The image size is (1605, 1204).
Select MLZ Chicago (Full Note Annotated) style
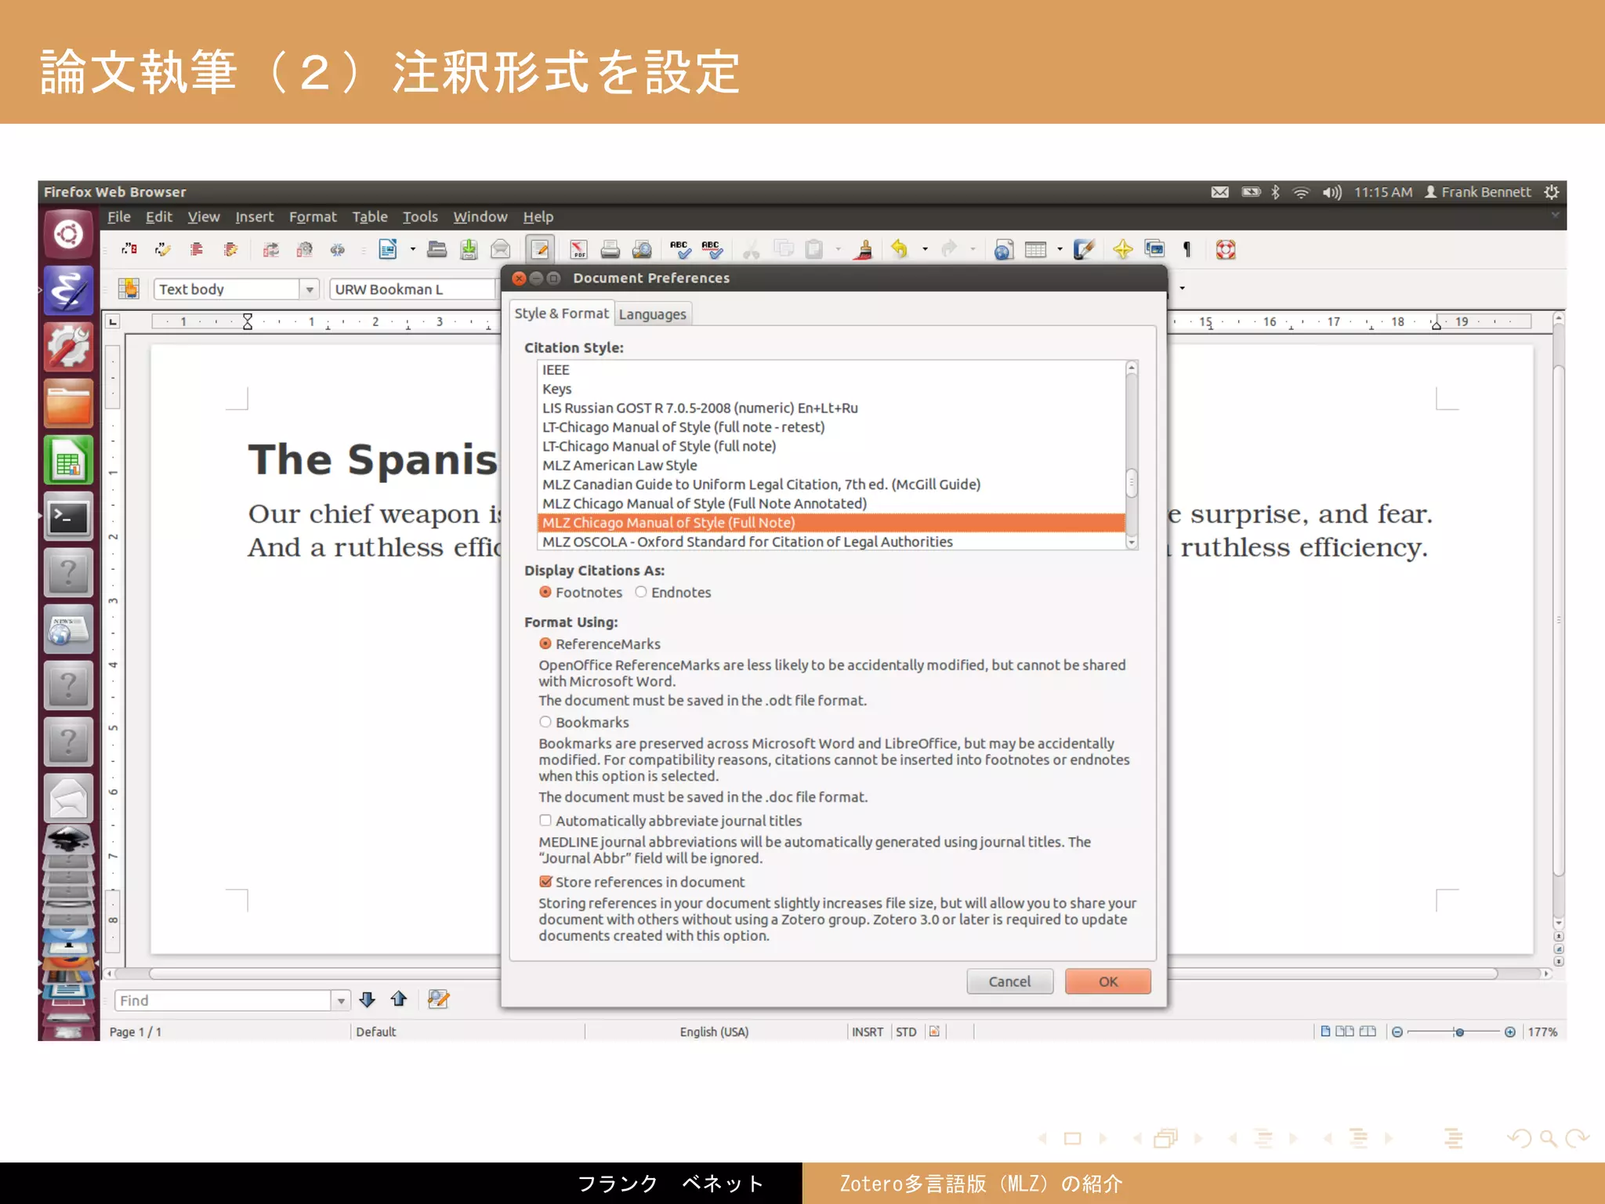[x=831, y=503]
